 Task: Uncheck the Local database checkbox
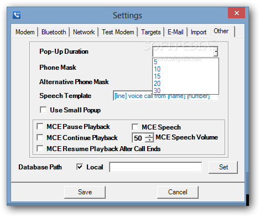(80, 167)
